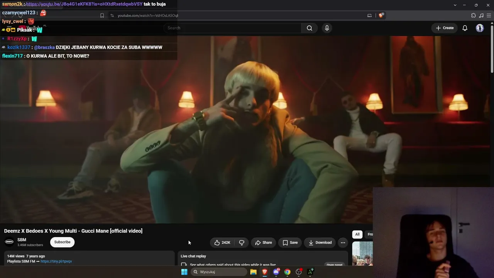Save the video to a playlist

(290, 242)
